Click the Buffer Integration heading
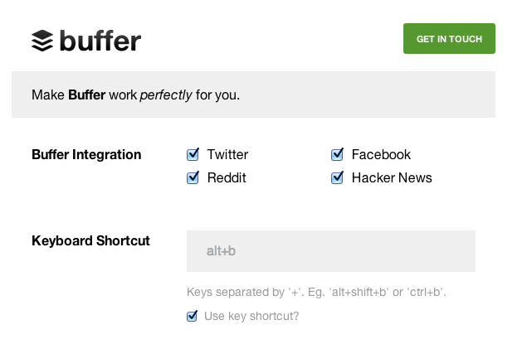 [86, 154]
